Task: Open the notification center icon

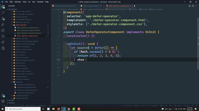Action: (196, 109)
